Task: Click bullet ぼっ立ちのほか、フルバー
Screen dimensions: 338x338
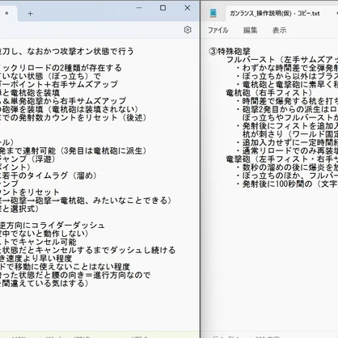Action: coord(287,175)
